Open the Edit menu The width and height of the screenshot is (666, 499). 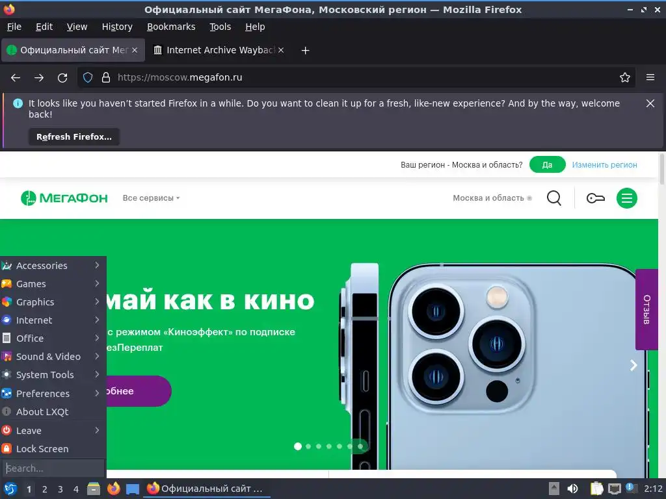click(x=44, y=27)
